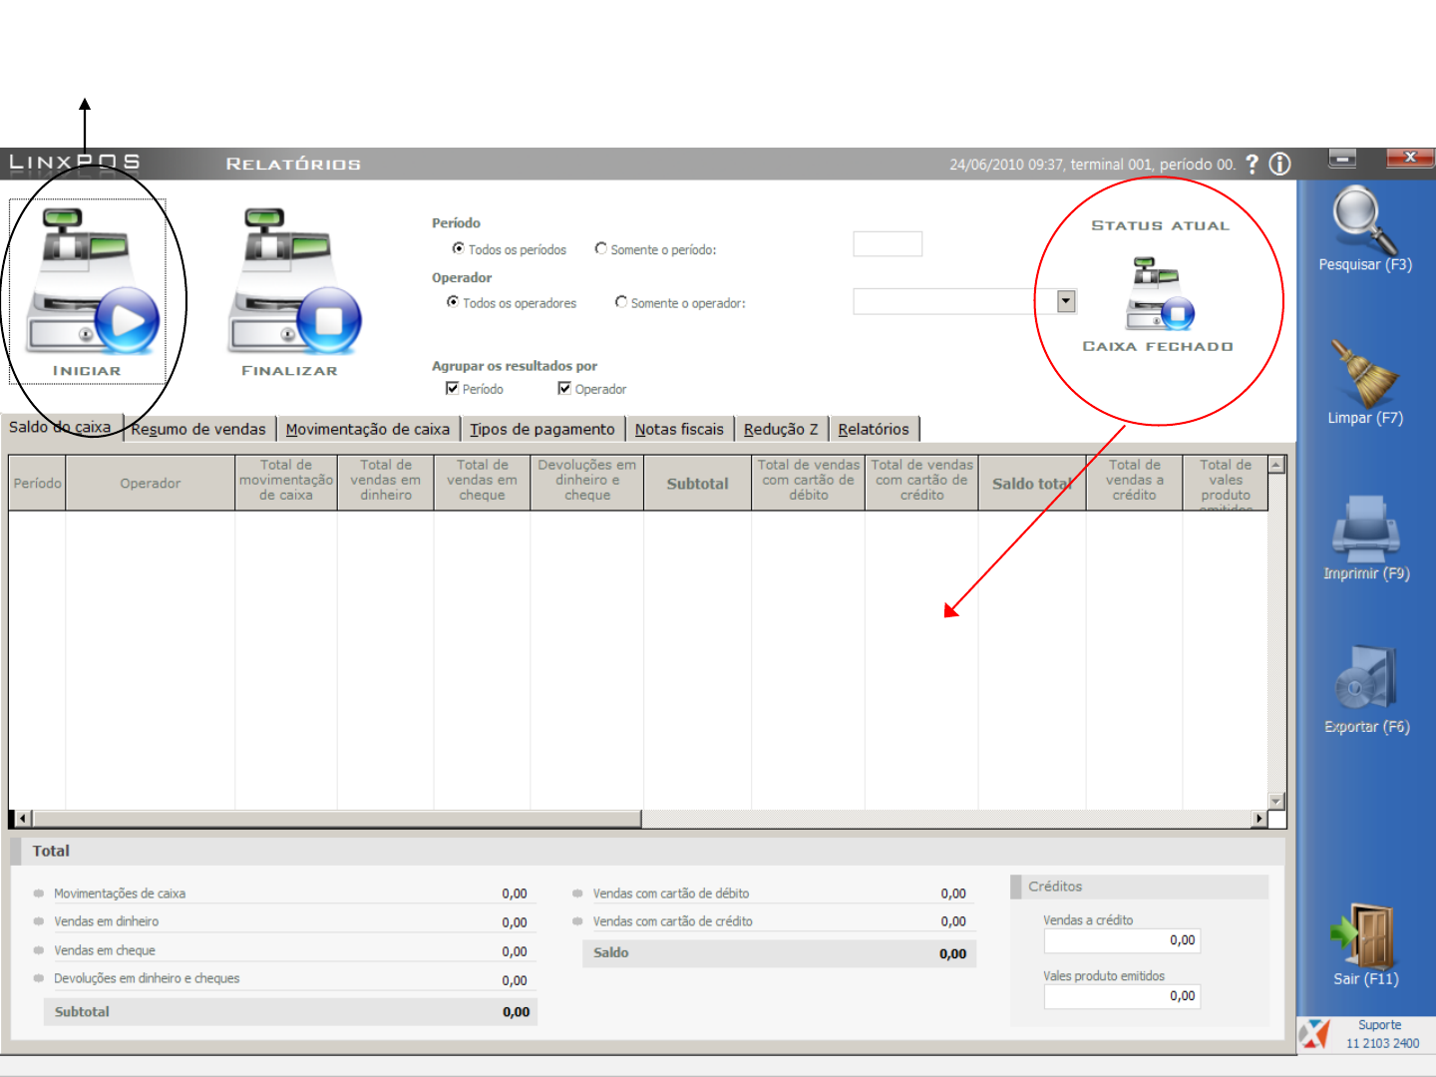
Task: Click Vendas com cartão de crédito label
Action: click(673, 921)
